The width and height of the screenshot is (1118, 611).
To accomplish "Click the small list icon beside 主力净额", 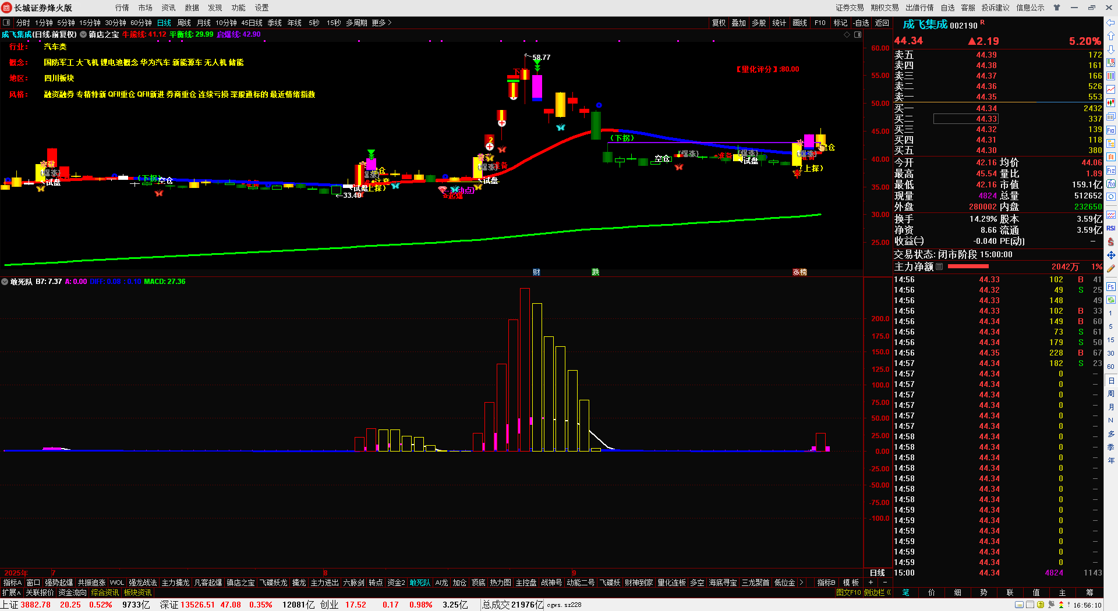I will point(939,267).
